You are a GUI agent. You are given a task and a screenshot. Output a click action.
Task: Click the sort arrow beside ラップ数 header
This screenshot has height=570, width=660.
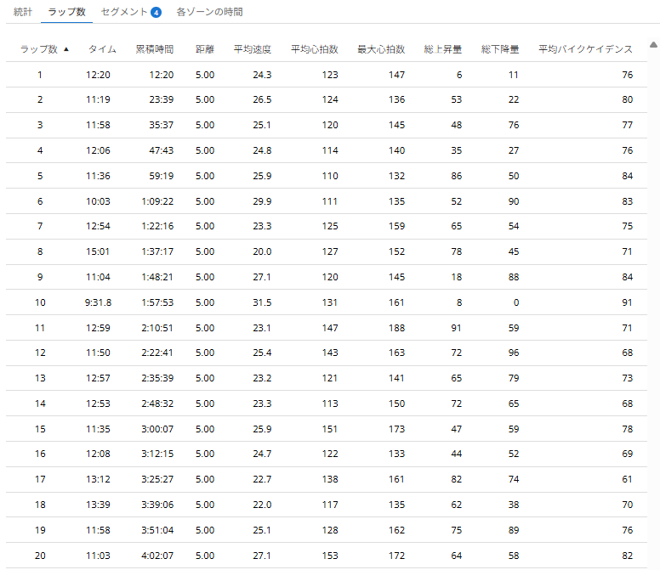coord(66,49)
